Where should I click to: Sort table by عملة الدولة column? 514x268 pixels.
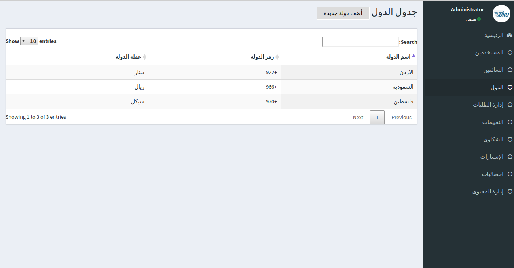click(x=129, y=57)
